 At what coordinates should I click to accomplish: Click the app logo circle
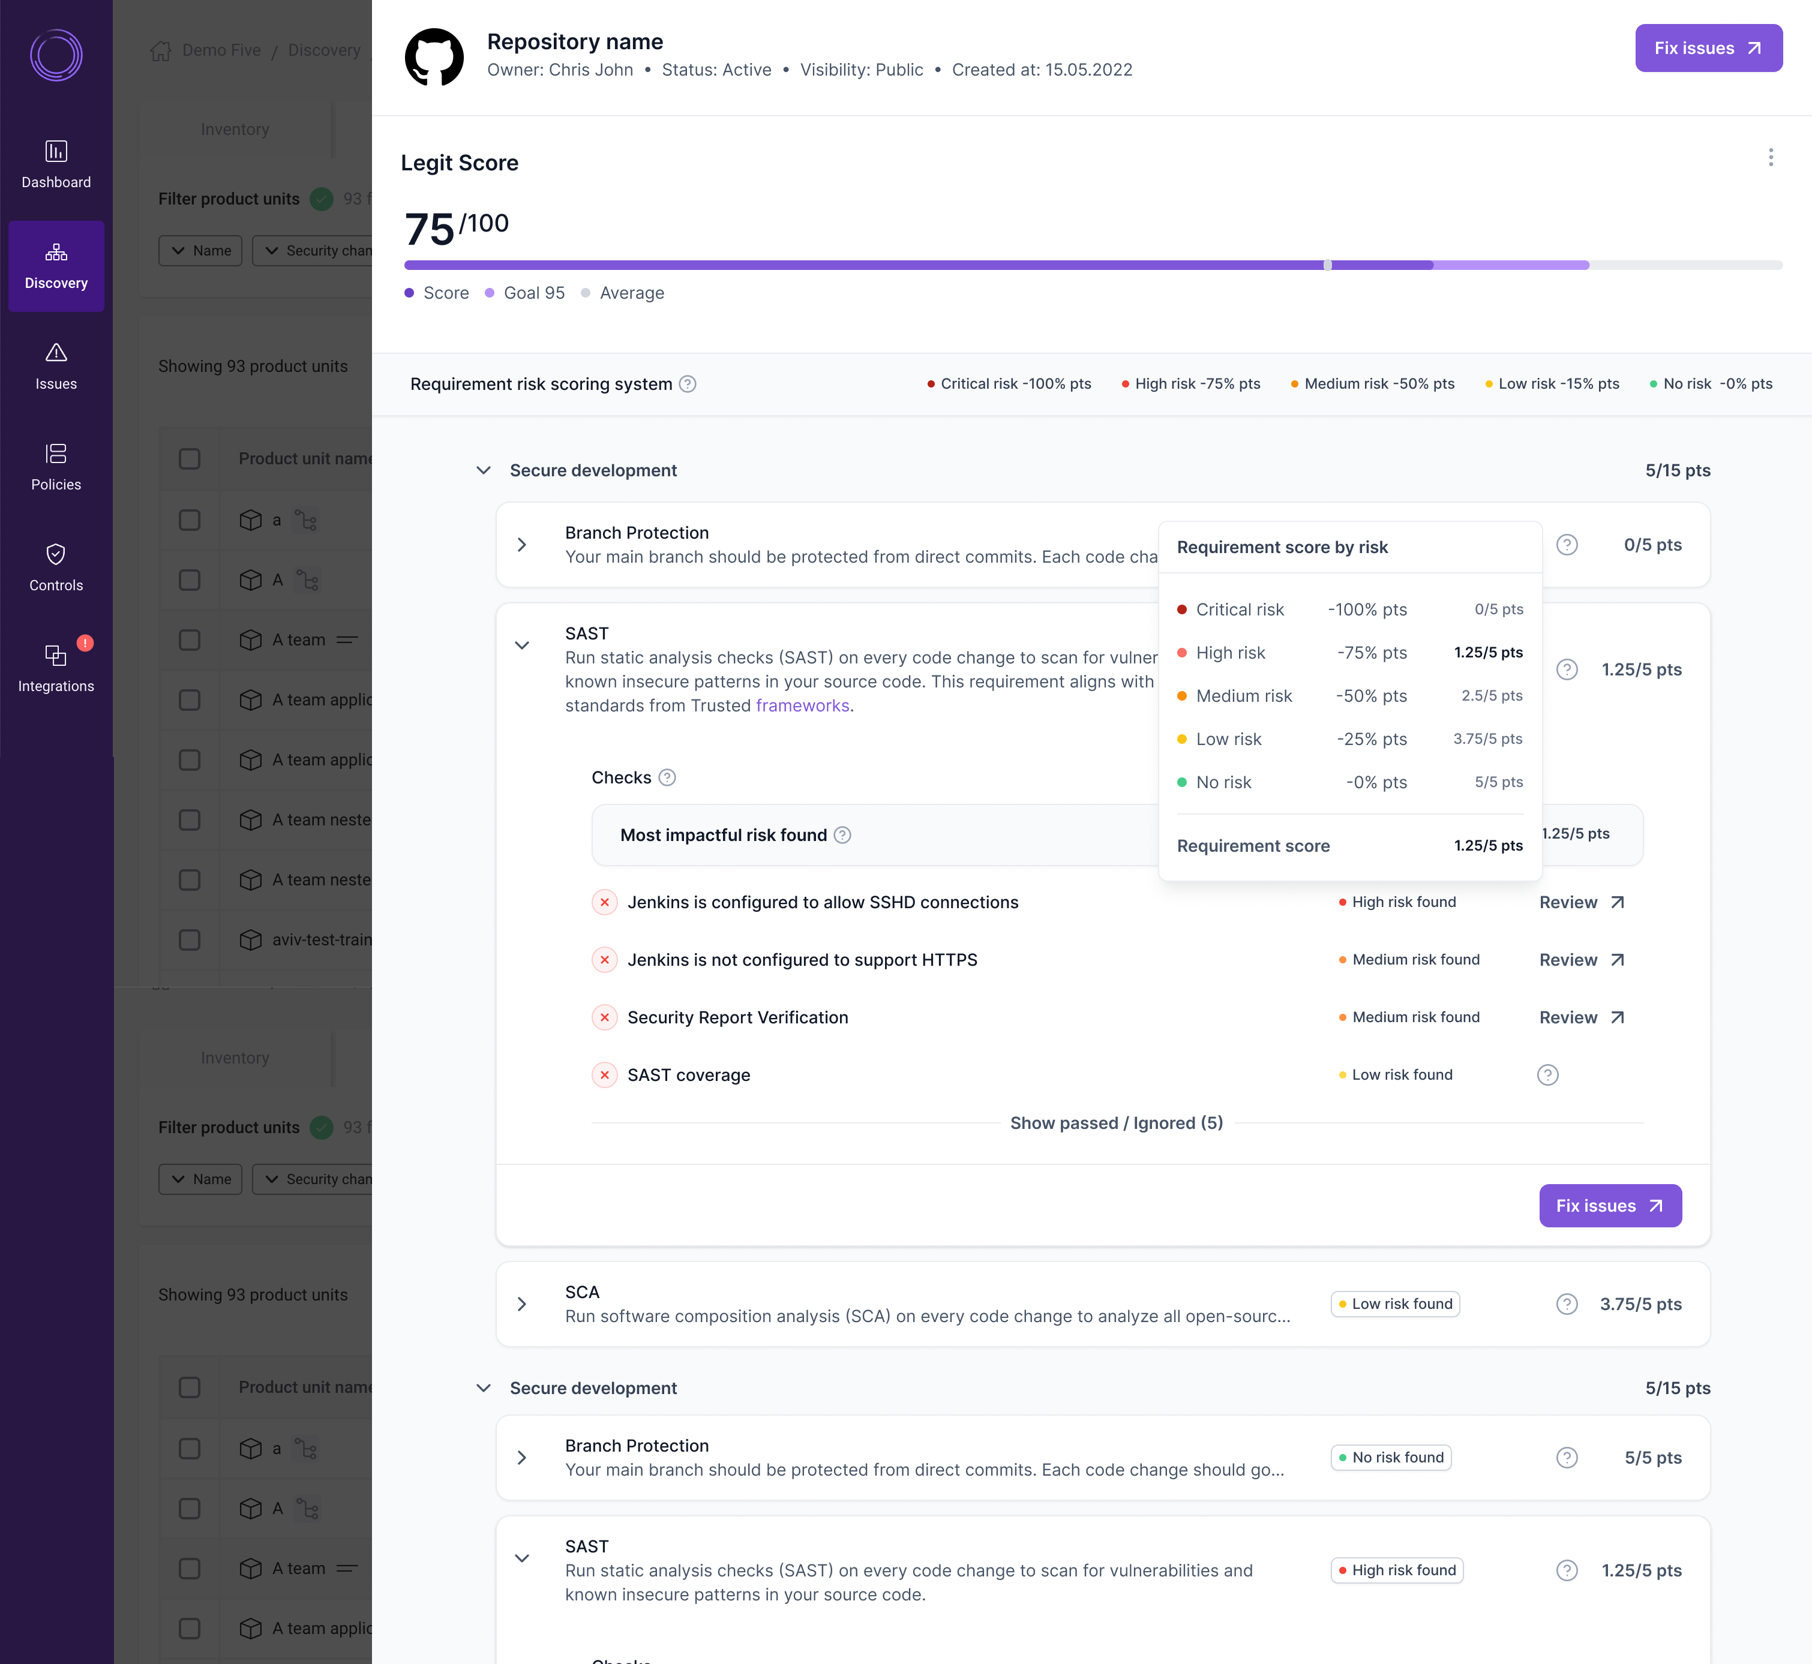coord(56,56)
